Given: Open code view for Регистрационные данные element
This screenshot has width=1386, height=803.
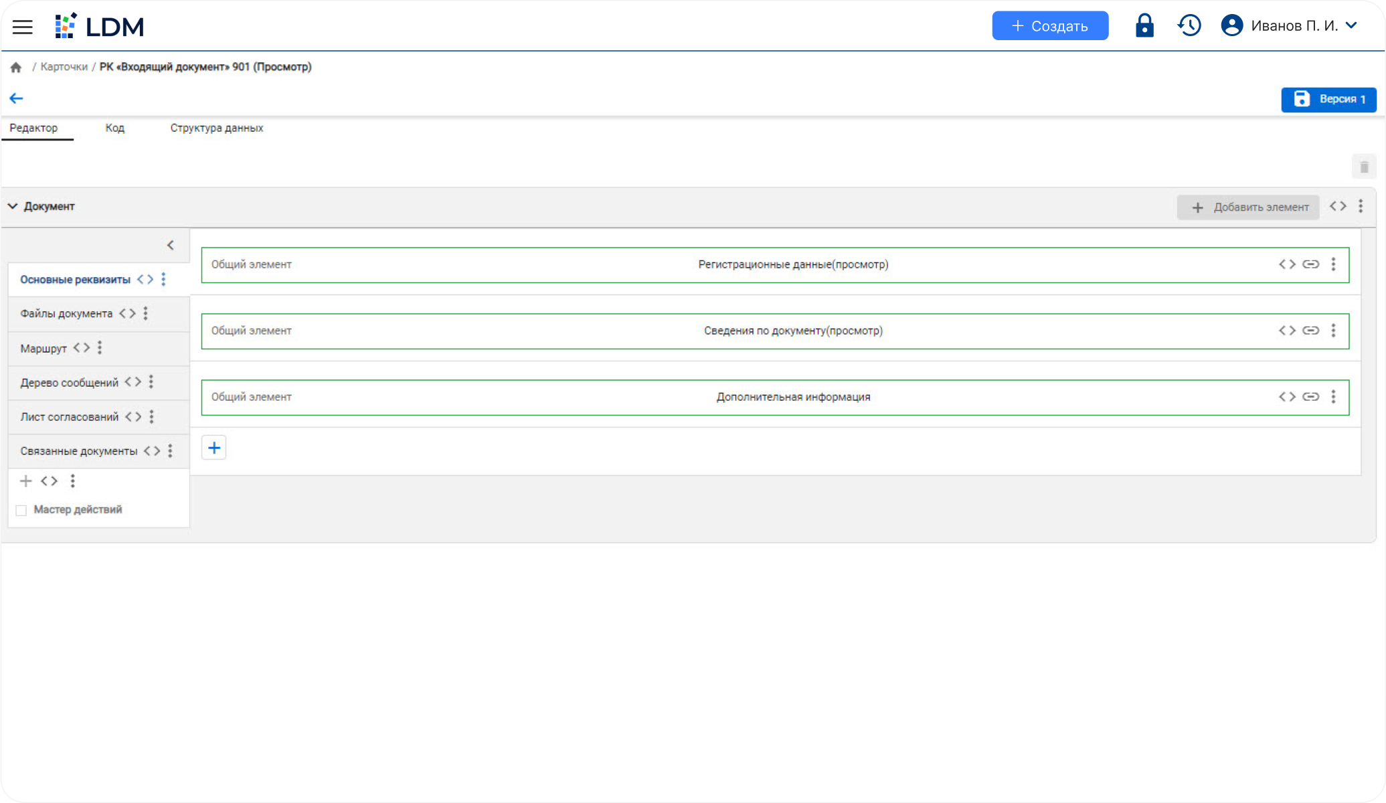Looking at the screenshot, I should [1286, 264].
